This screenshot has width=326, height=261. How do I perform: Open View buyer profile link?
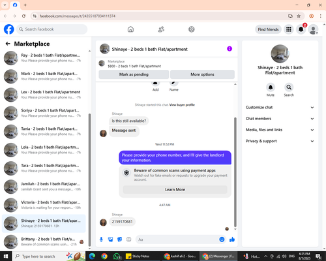(182, 105)
